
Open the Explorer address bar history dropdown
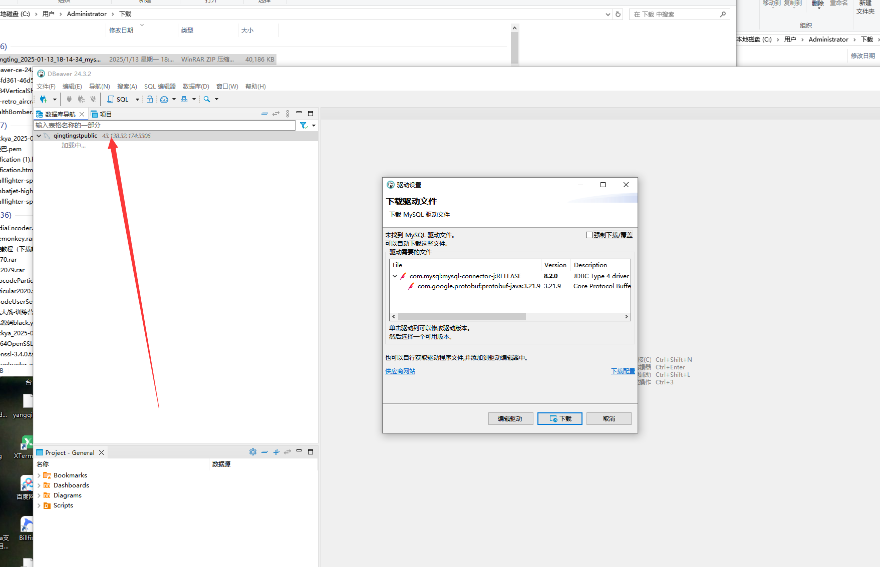tap(608, 14)
